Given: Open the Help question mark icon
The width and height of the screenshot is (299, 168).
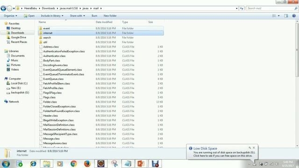Looking at the screenshot, I should (294, 16).
